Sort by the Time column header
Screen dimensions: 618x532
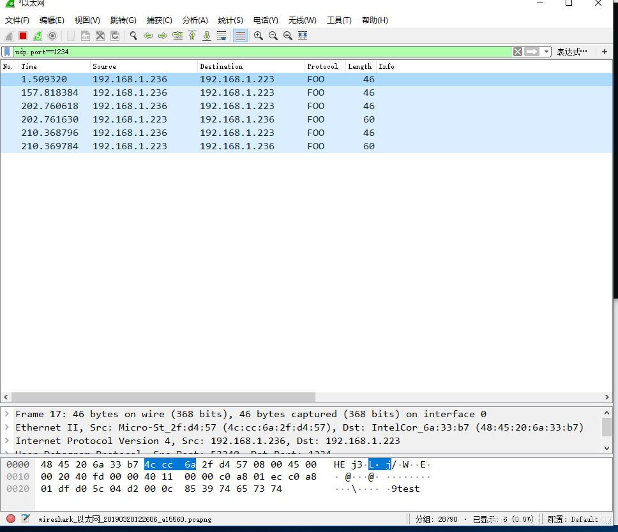point(54,66)
